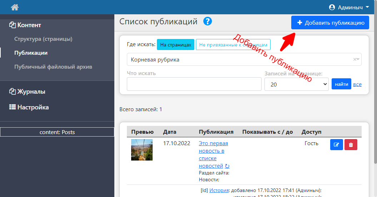The width and height of the screenshot is (377, 197).
Task: Click the Раздел сайта: Новости text
Action: pyautogui.click(x=214, y=176)
